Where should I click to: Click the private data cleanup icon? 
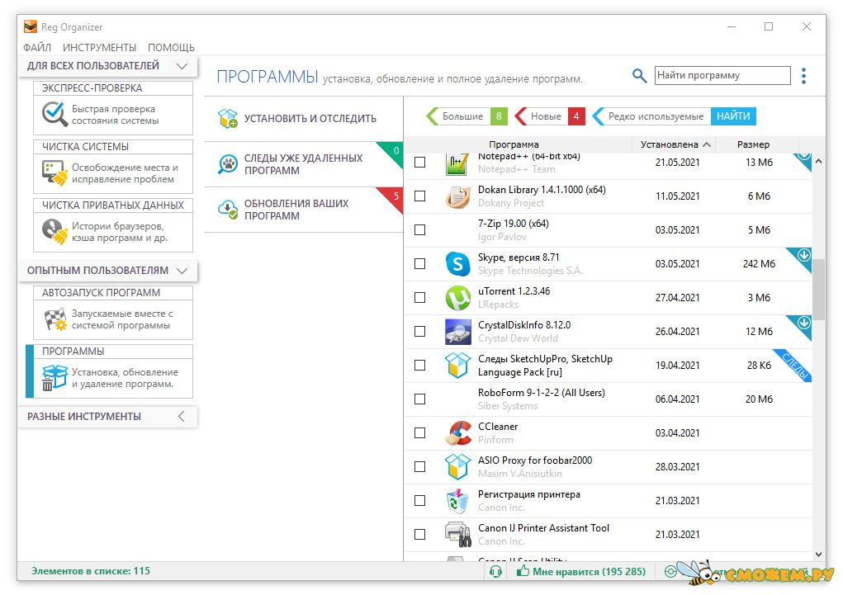[54, 231]
